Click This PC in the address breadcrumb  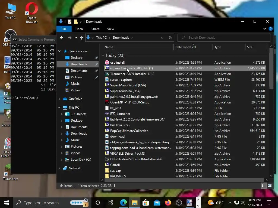point(101,37)
